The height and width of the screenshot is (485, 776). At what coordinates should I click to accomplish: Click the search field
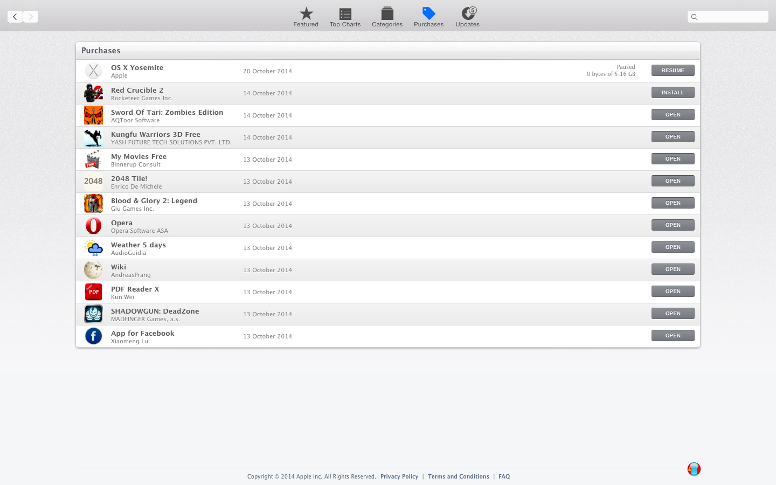tap(728, 17)
